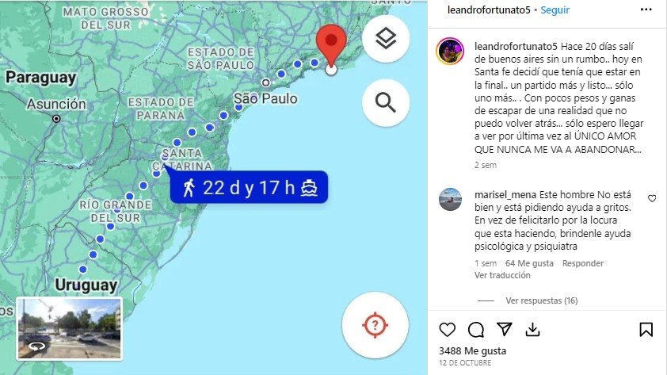Share post with paper plane icon
The height and width of the screenshot is (375, 667).
tap(504, 329)
